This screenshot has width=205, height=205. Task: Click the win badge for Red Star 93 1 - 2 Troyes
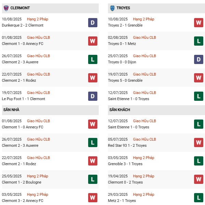click(199, 143)
